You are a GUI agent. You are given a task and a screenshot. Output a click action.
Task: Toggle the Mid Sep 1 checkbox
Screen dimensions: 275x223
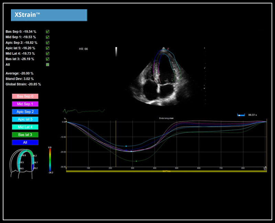point(47,37)
